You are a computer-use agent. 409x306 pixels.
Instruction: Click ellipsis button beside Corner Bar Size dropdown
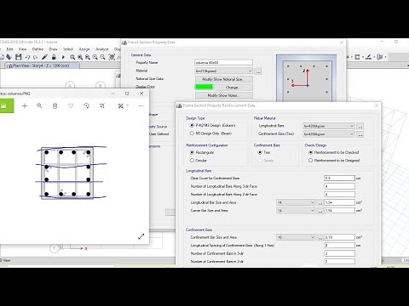click(320, 211)
